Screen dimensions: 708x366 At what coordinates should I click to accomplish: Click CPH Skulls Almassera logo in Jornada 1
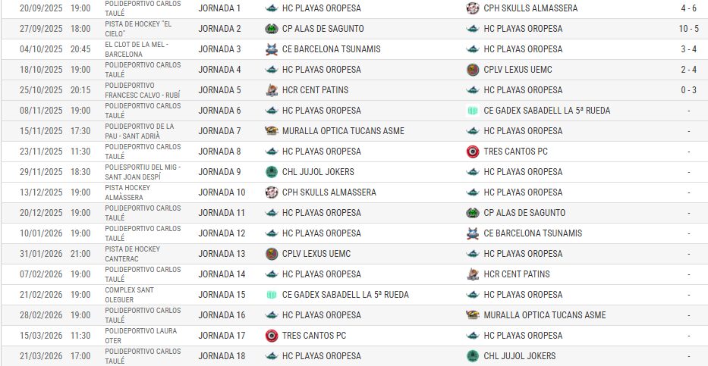click(x=473, y=8)
